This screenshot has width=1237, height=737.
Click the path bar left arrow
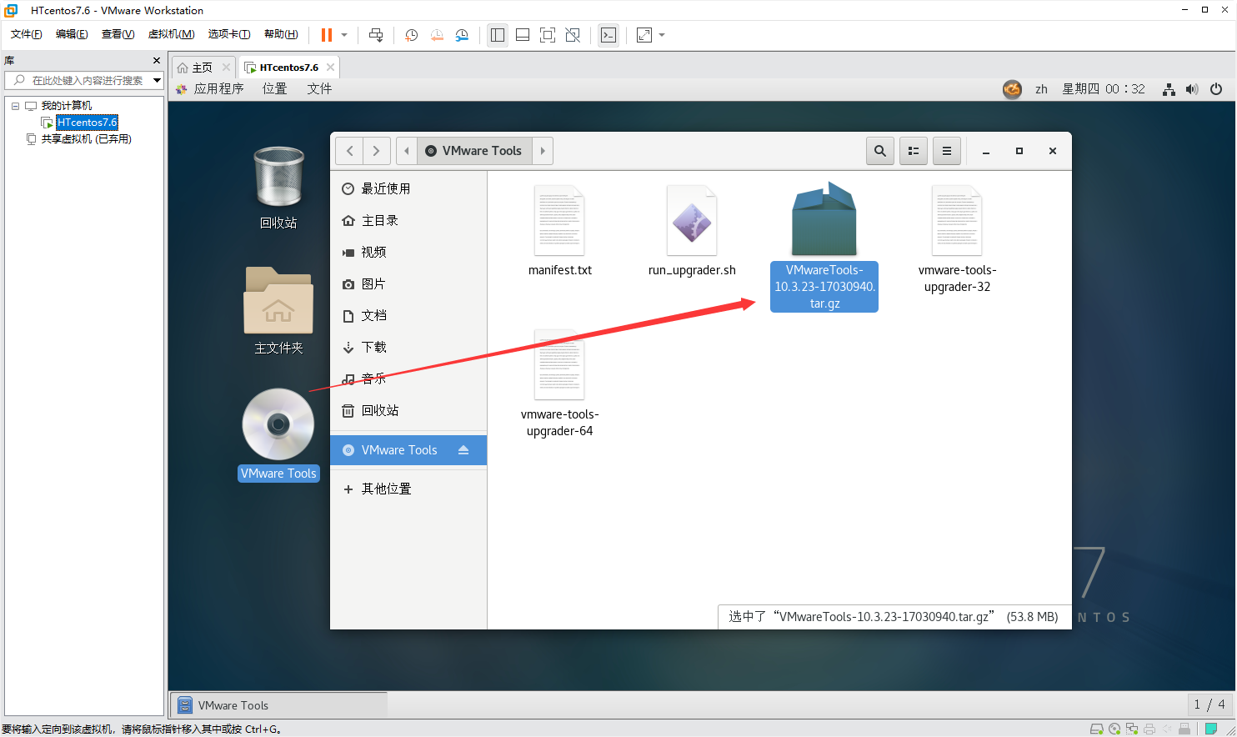(x=407, y=151)
